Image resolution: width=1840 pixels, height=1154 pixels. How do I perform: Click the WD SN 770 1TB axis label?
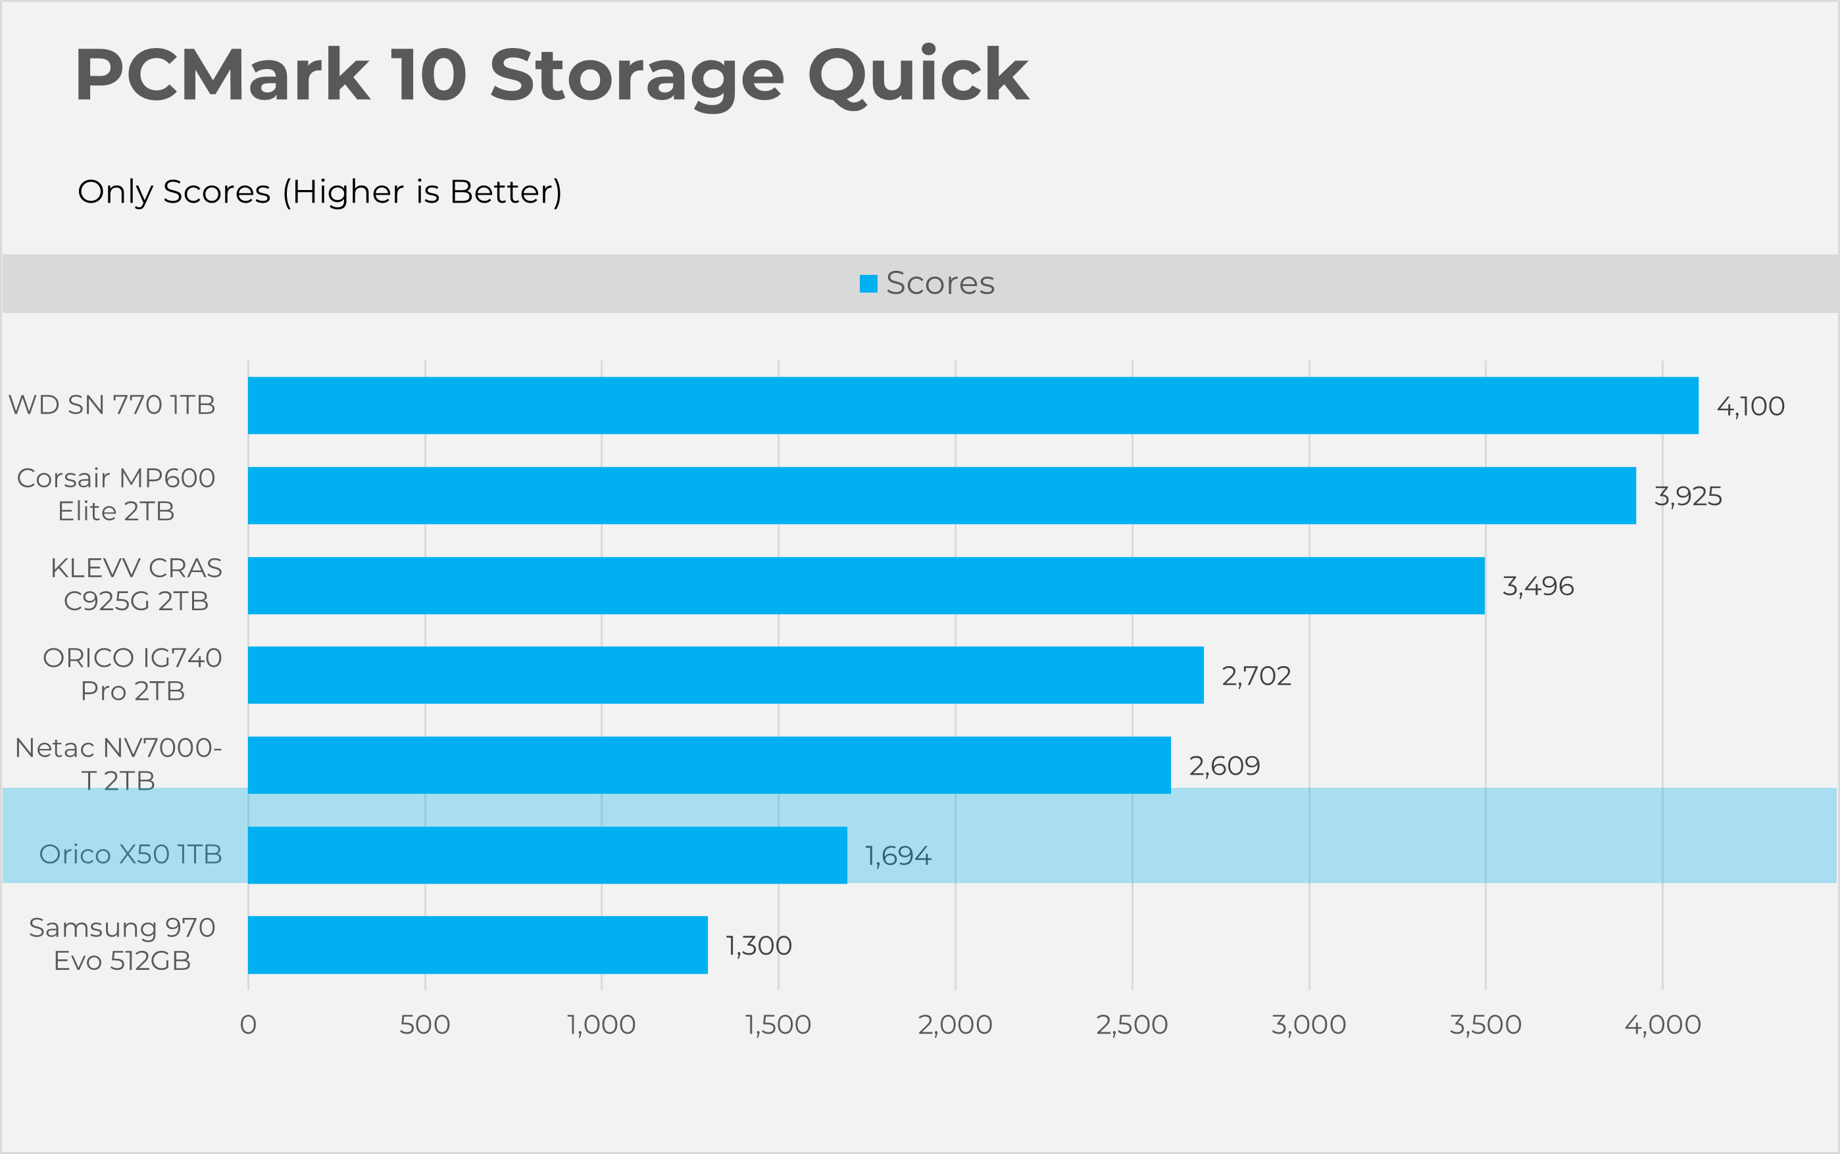[111, 404]
